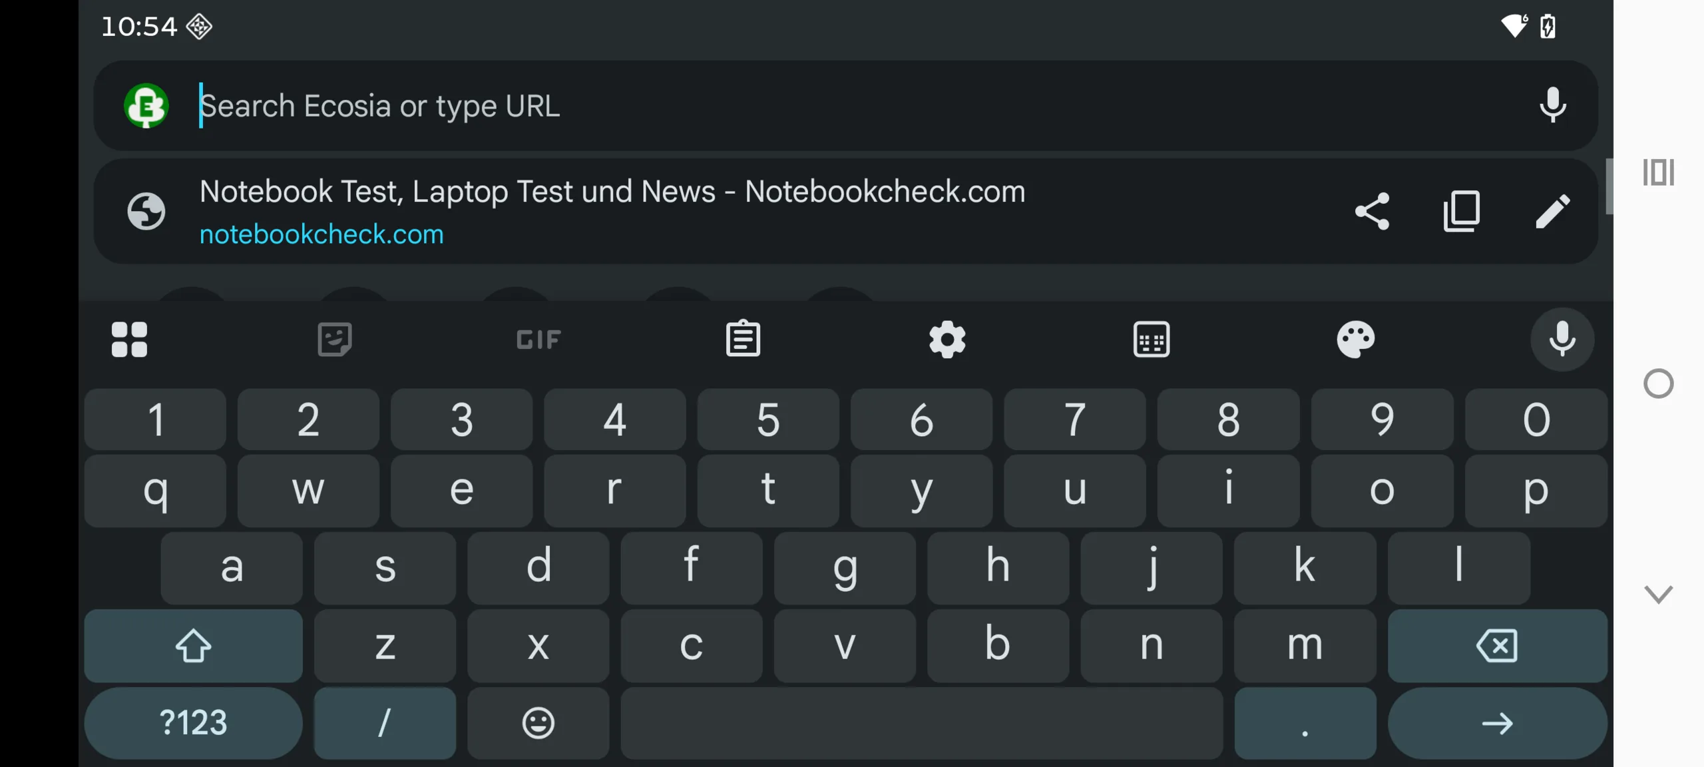Open keyboard settings gear
Viewport: 1704px width, 767px height.
[947, 340]
